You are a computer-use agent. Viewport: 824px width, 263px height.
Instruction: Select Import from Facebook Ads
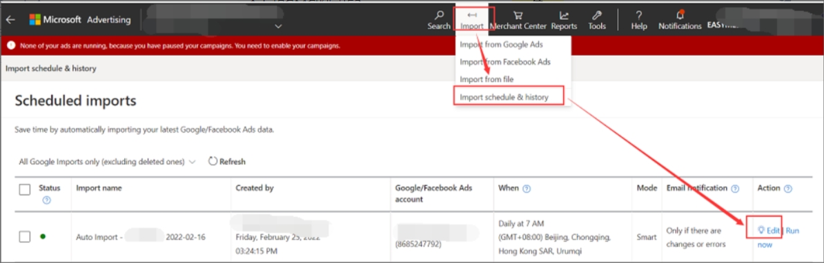(x=505, y=62)
